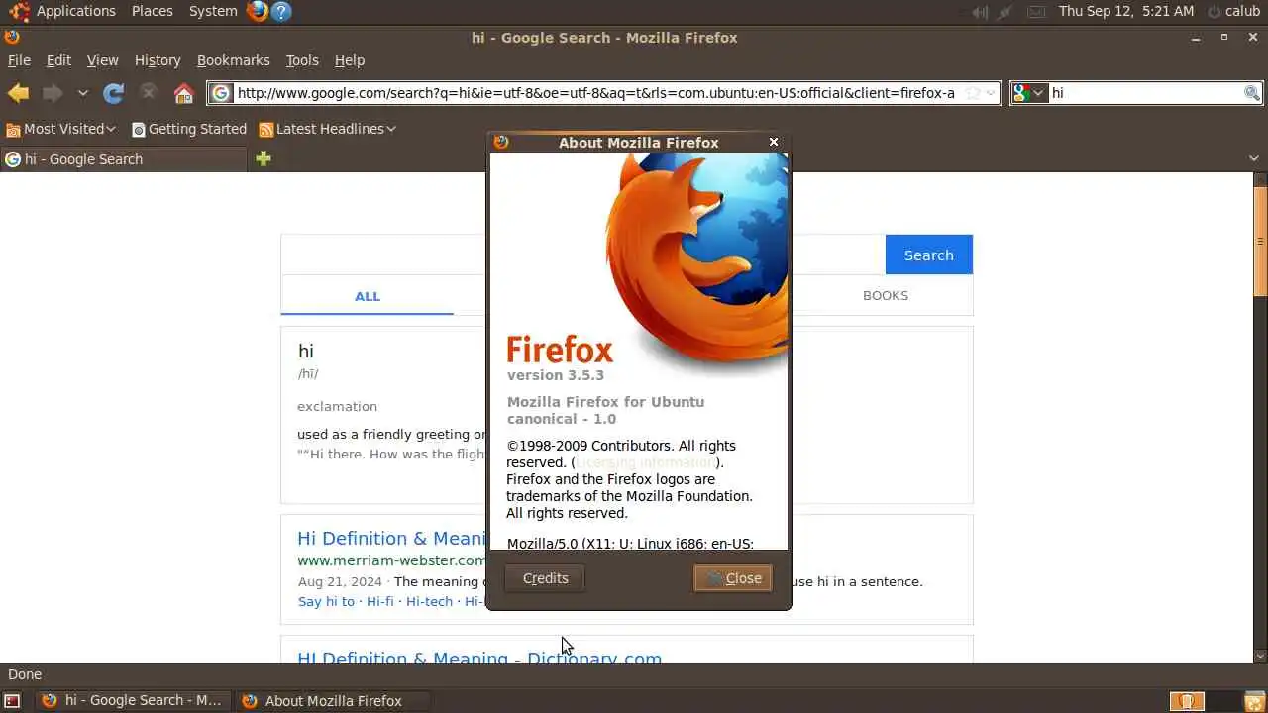Screen dimensions: 1268x713
Task: Click the Google page search input field
Action: pyautogui.click(x=582, y=255)
